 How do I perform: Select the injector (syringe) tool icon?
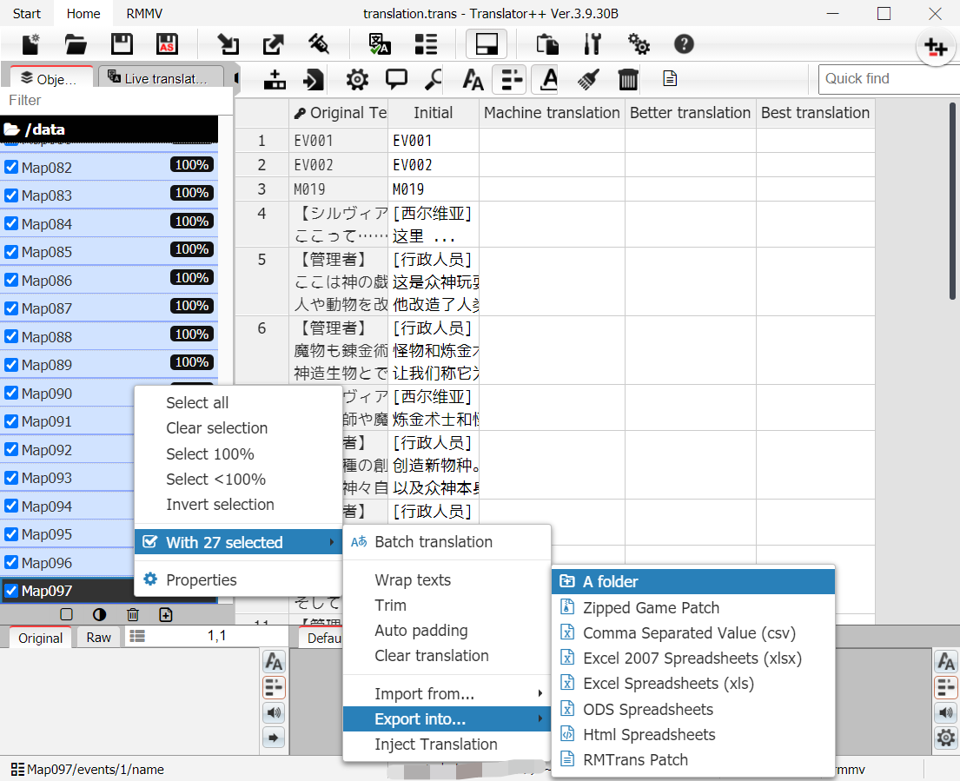[321, 43]
